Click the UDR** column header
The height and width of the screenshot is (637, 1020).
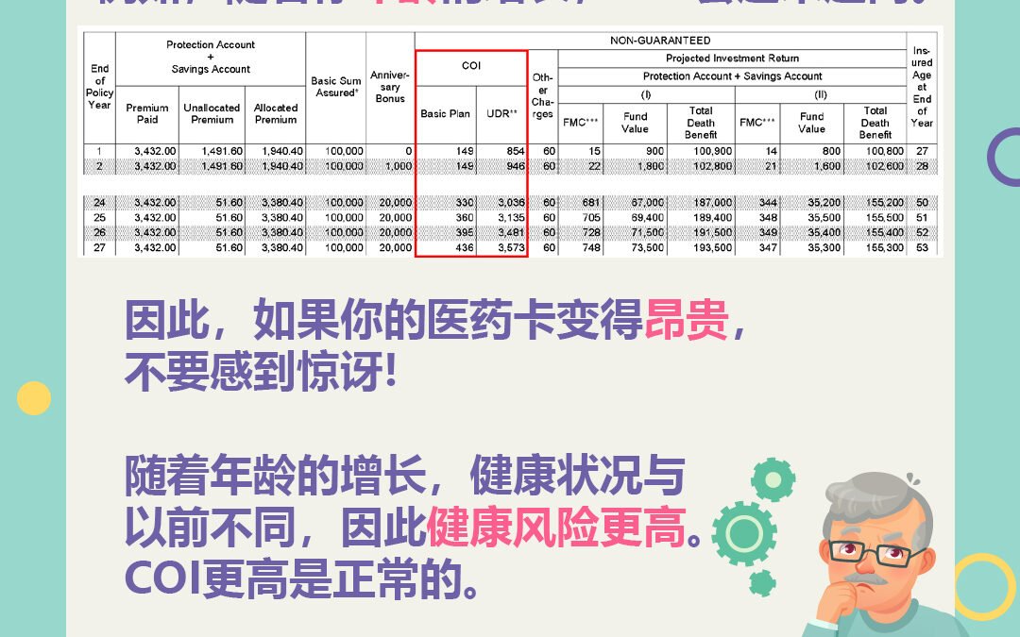click(501, 114)
